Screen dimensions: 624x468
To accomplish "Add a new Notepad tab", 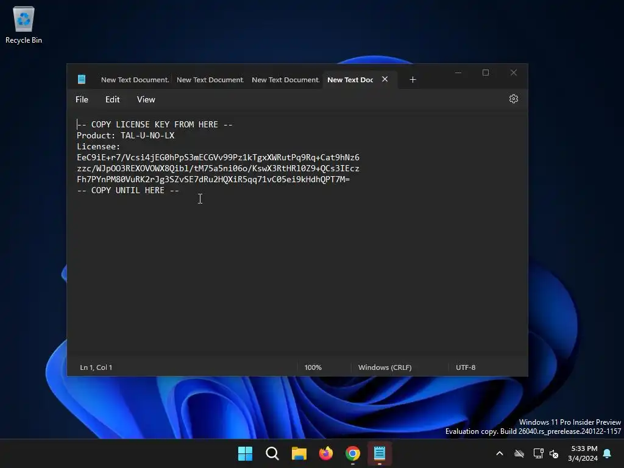I will click(x=413, y=80).
